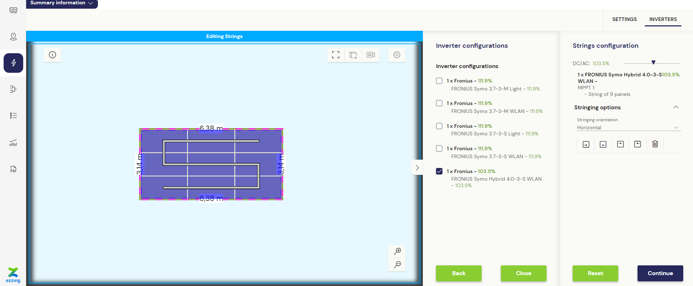Click '1 x FRONIUS Symo Hybrid 4.0-3-S WLAN' heading

pyautogui.click(x=620, y=78)
